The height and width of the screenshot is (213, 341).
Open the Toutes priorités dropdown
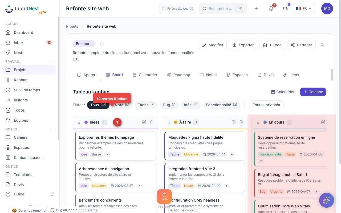[x=266, y=105]
